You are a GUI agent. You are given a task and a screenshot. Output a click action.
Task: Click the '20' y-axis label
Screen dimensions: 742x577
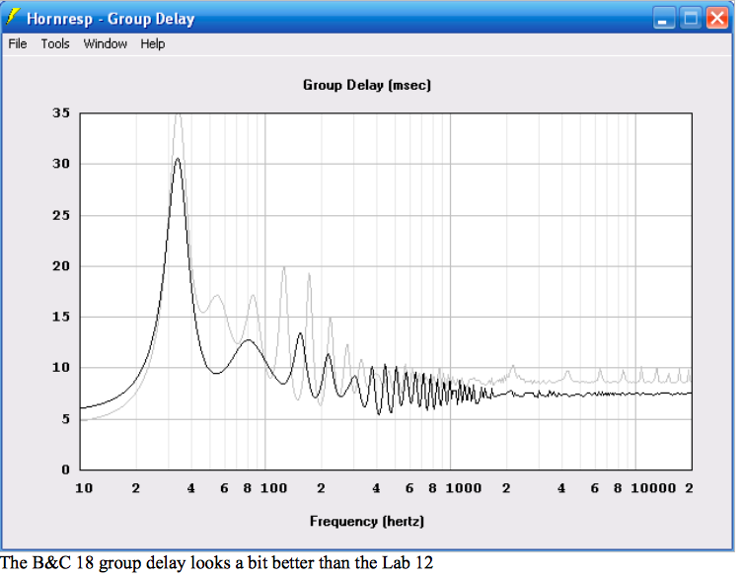tap(61, 265)
